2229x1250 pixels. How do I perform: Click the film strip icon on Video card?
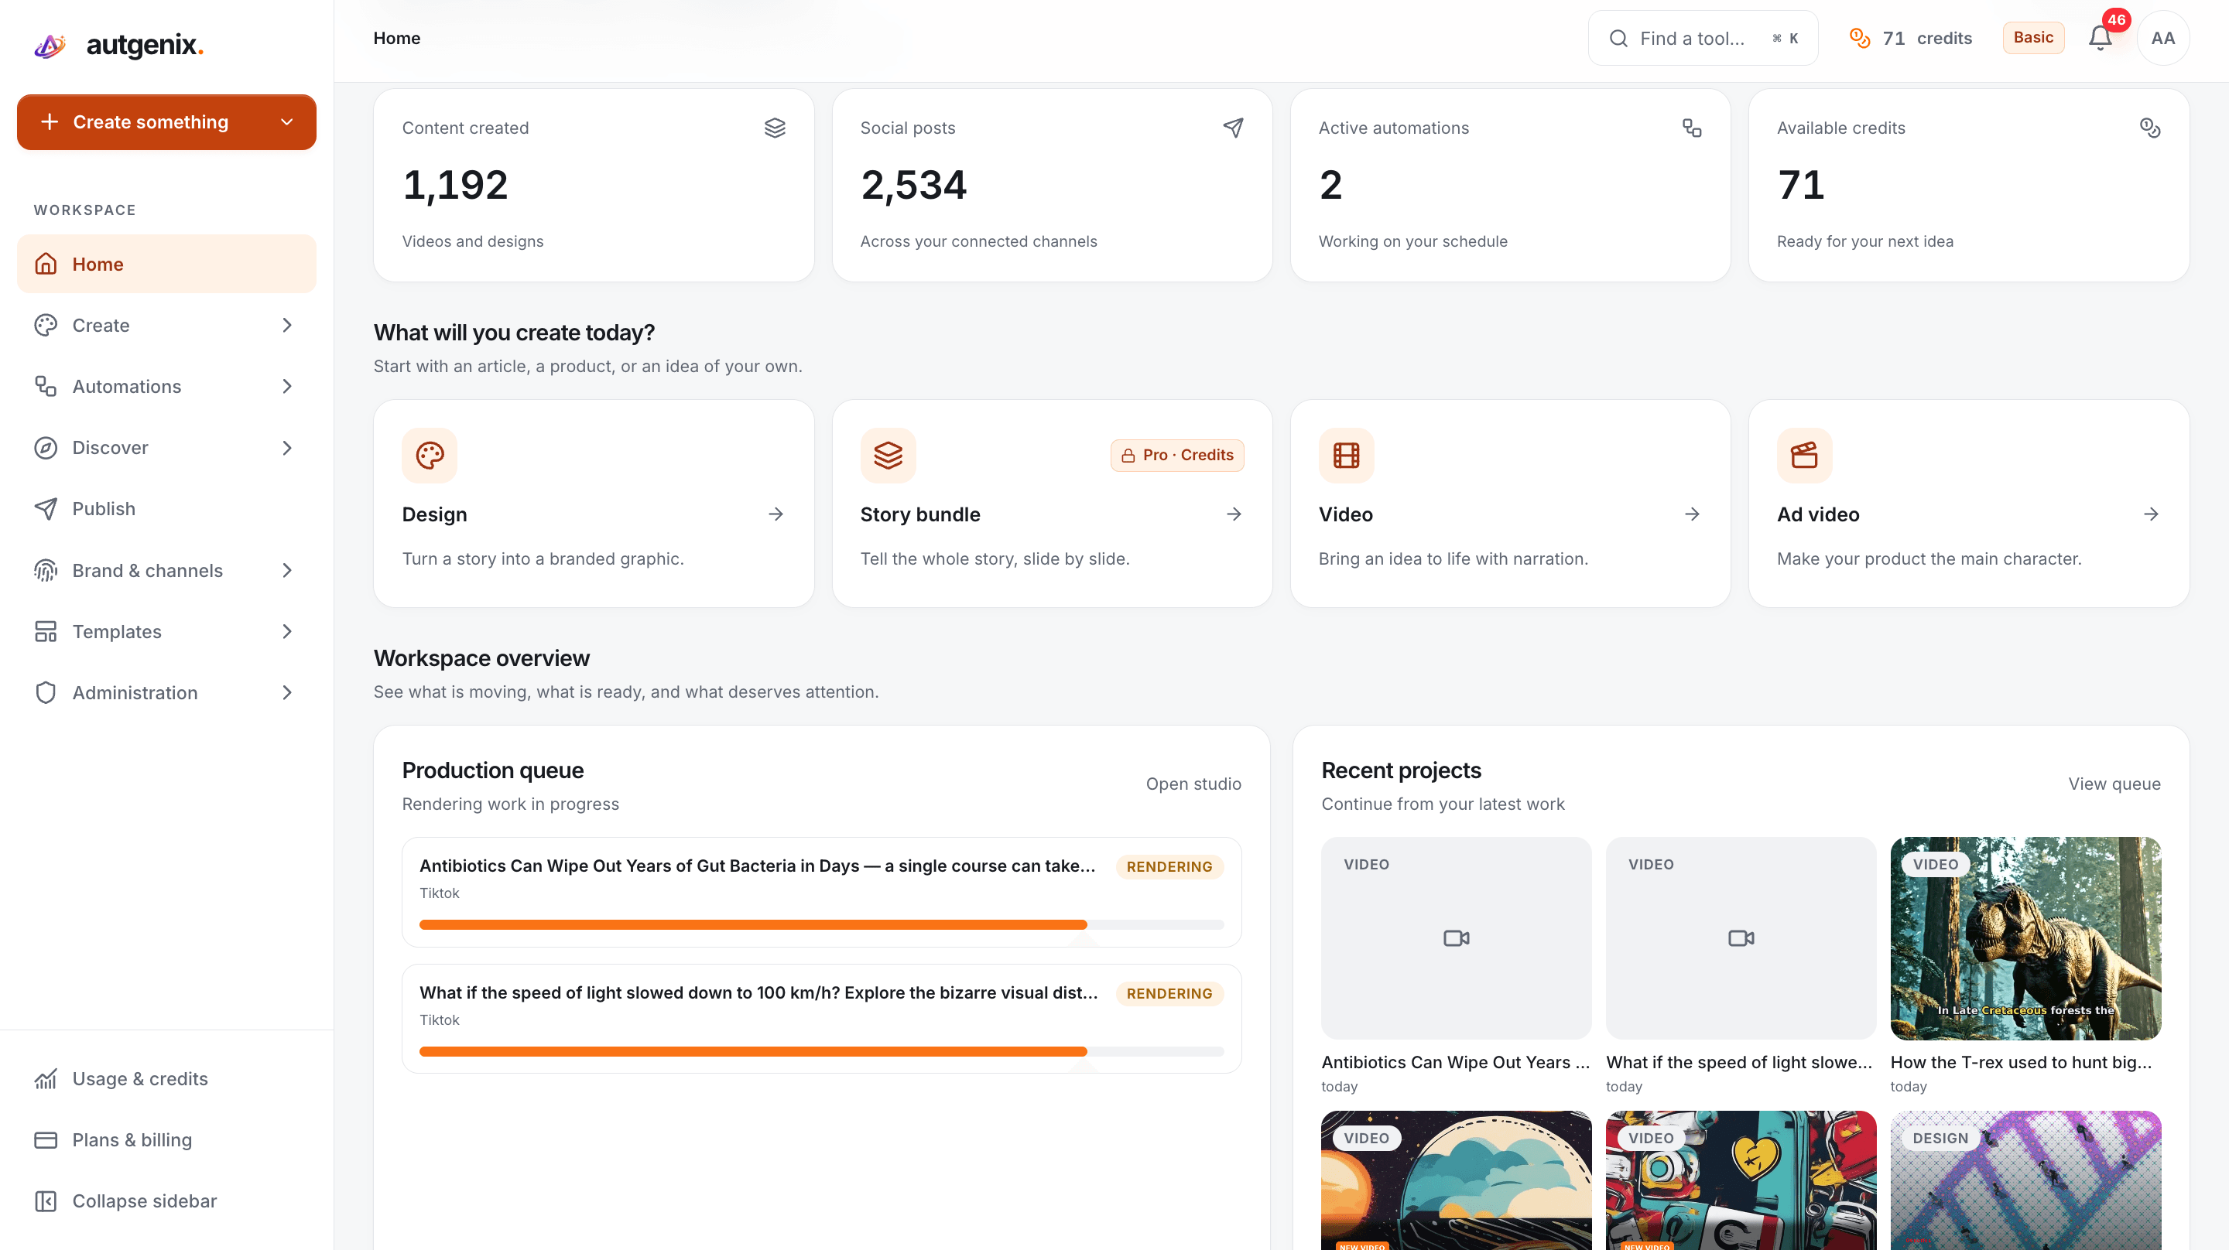tap(1346, 455)
